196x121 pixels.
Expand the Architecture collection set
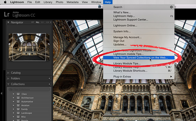14,98
